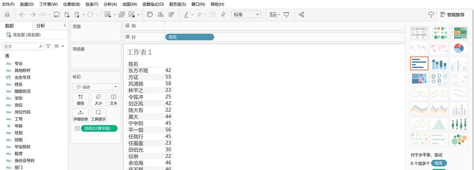This screenshot has height=170, width=474.
Task: Click the refresh run update icon
Action: [x=90, y=15]
